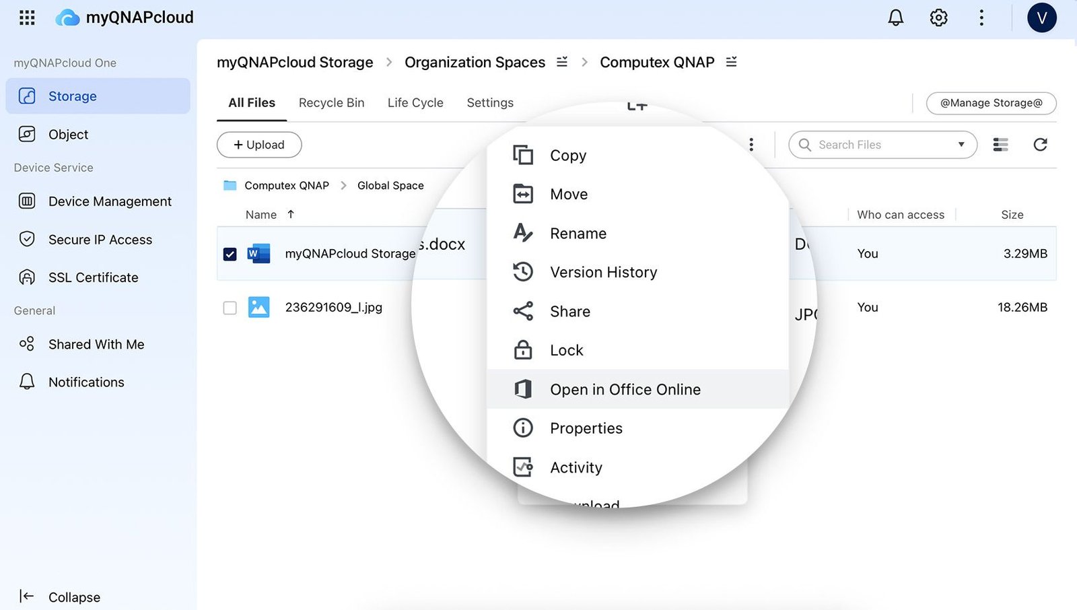Open Device Management in sidebar
This screenshot has width=1077, height=610.
pyautogui.click(x=98, y=201)
